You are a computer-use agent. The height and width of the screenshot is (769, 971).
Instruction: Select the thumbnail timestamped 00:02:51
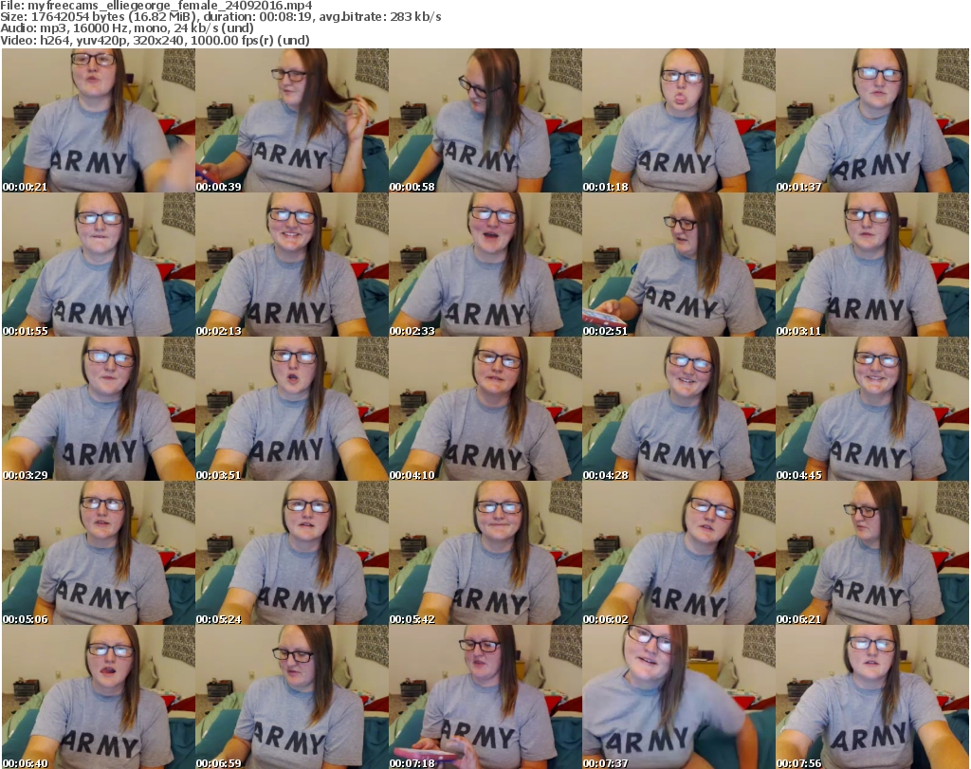[x=679, y=265]
